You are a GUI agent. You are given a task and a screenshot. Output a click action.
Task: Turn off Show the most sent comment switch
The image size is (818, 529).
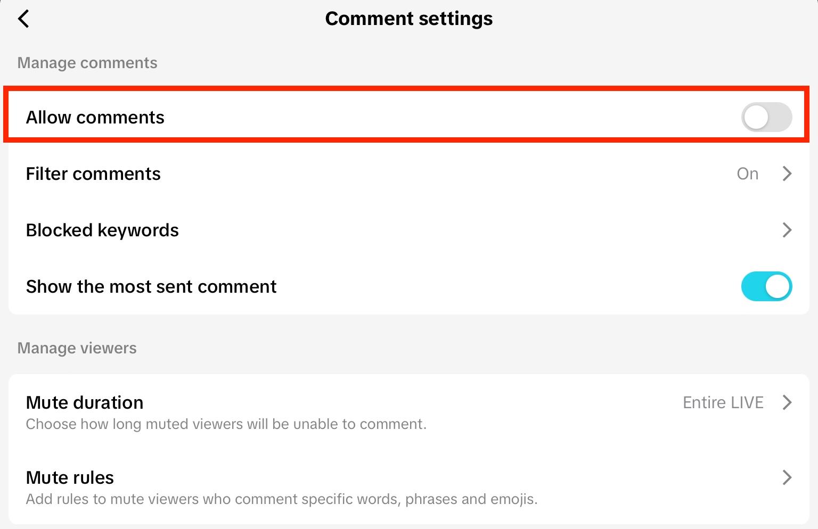click(x=766, y=286)
